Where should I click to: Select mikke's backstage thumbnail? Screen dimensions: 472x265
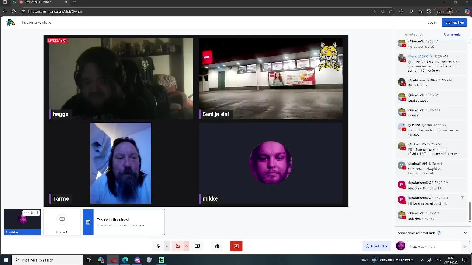coord(22,222)
